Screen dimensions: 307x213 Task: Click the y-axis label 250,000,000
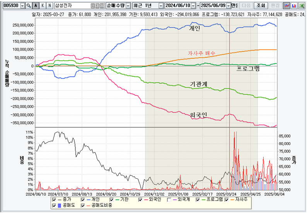[x=23, y=25]
